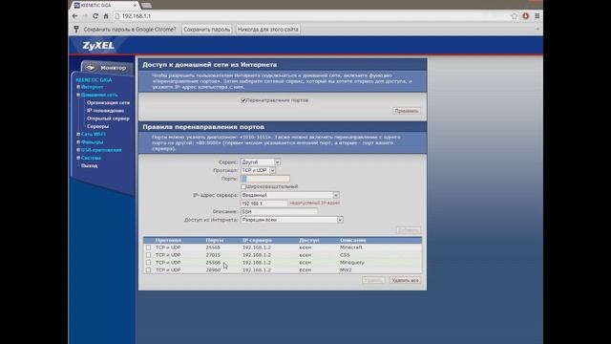Check the Minecraft rule checkbox
This screenshot has width=611, height=344.
tap(149, 247)
